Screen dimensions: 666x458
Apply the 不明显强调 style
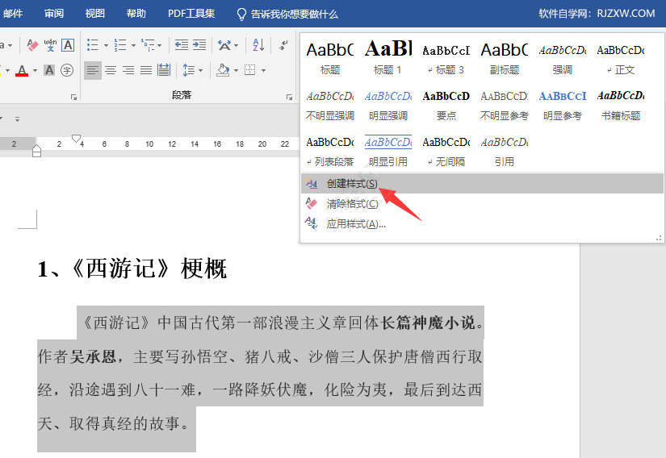point(330,105)
